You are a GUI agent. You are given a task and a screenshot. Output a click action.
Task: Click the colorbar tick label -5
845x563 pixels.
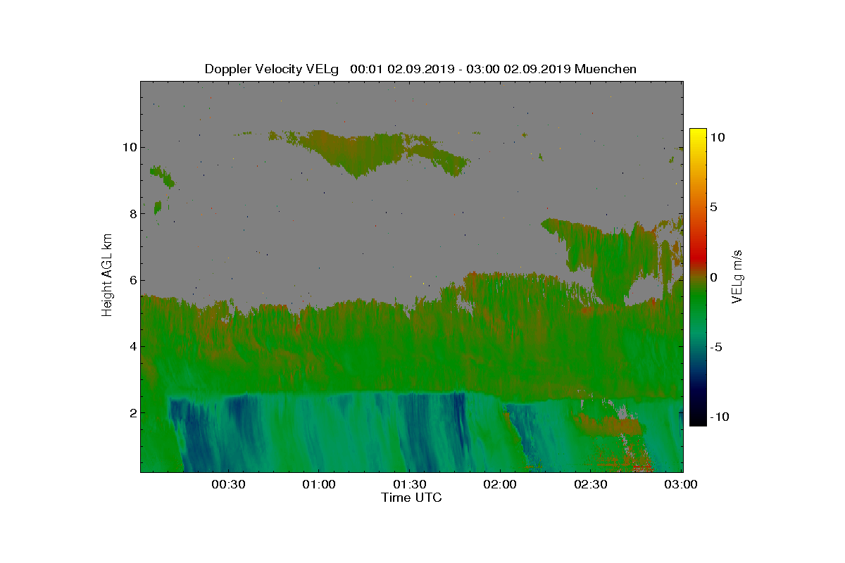[x=715, y=347]
